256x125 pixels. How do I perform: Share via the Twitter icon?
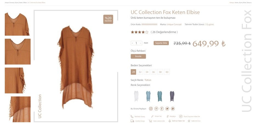click(167, 109)
